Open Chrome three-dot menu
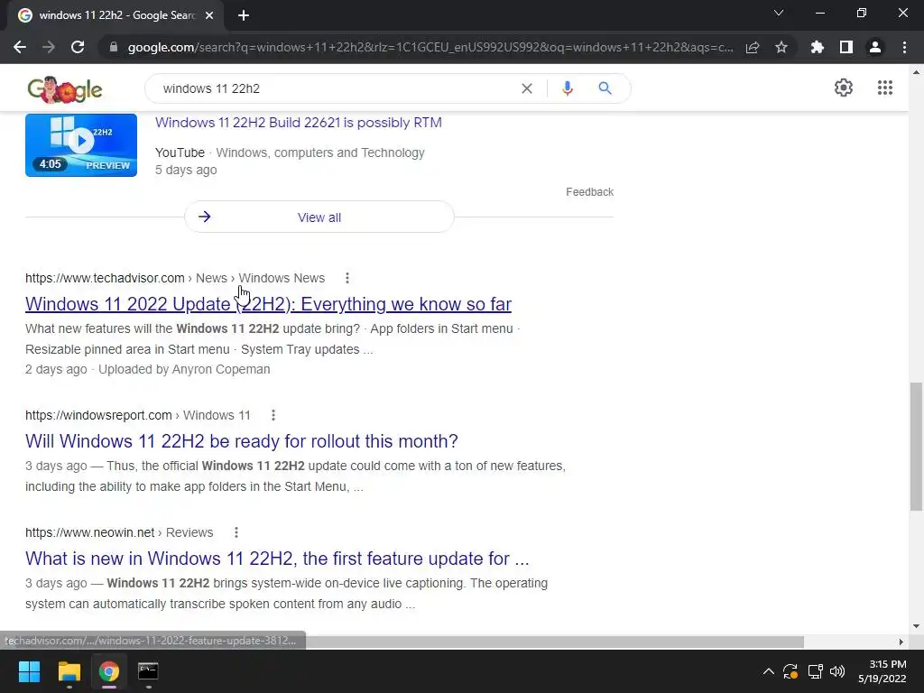This screenshot has height=693, width=924. (904, 47)
